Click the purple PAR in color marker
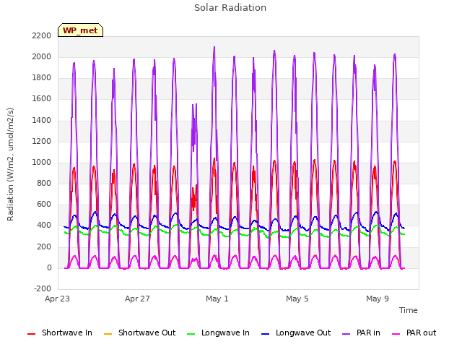Screen dimensions: 462x347 point(346,334)
